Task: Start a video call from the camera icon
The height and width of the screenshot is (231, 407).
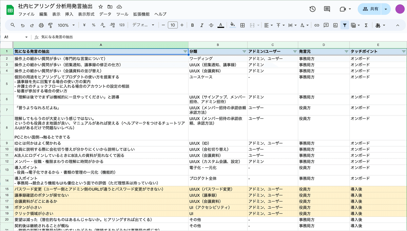Action: tap(342, 9)
